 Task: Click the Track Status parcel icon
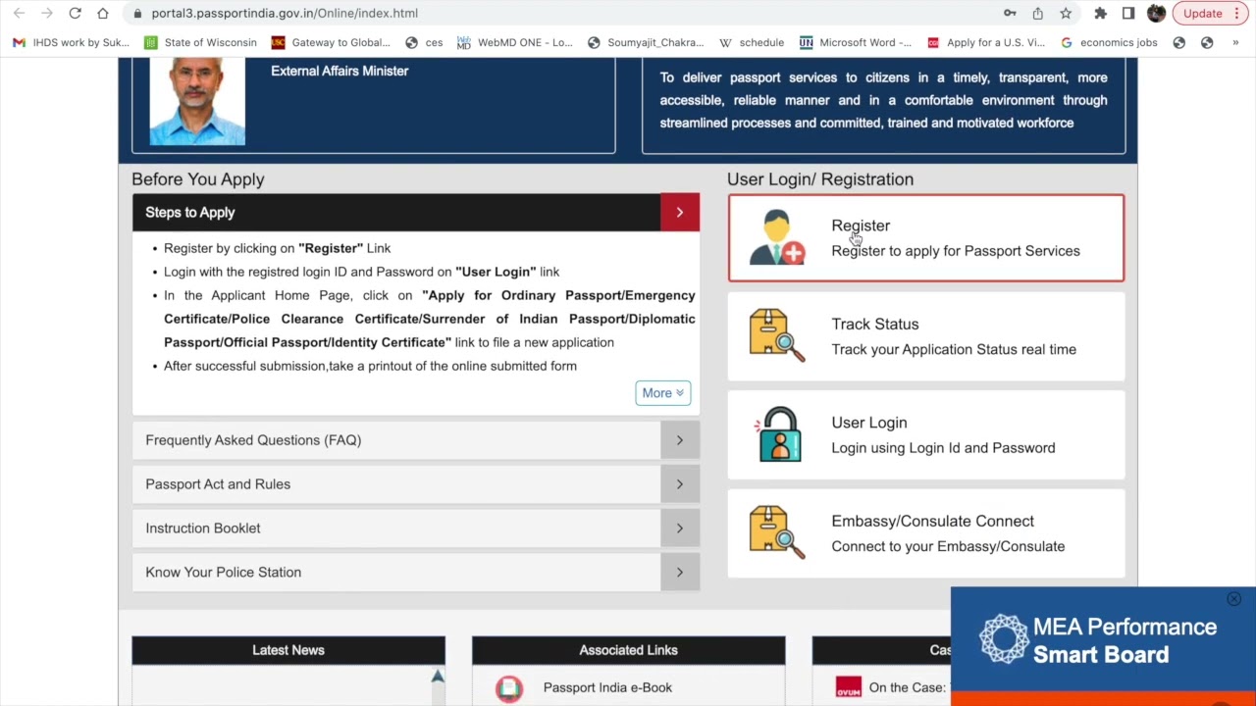pos(777,335)
